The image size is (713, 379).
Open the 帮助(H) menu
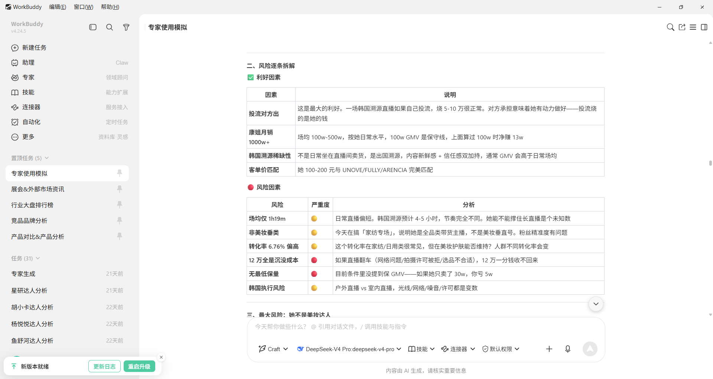tap(110, 7)
